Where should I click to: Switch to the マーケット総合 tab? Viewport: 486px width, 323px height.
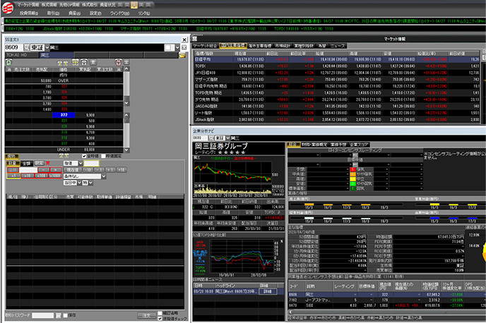pyautogui.click(x=205, y=46)
